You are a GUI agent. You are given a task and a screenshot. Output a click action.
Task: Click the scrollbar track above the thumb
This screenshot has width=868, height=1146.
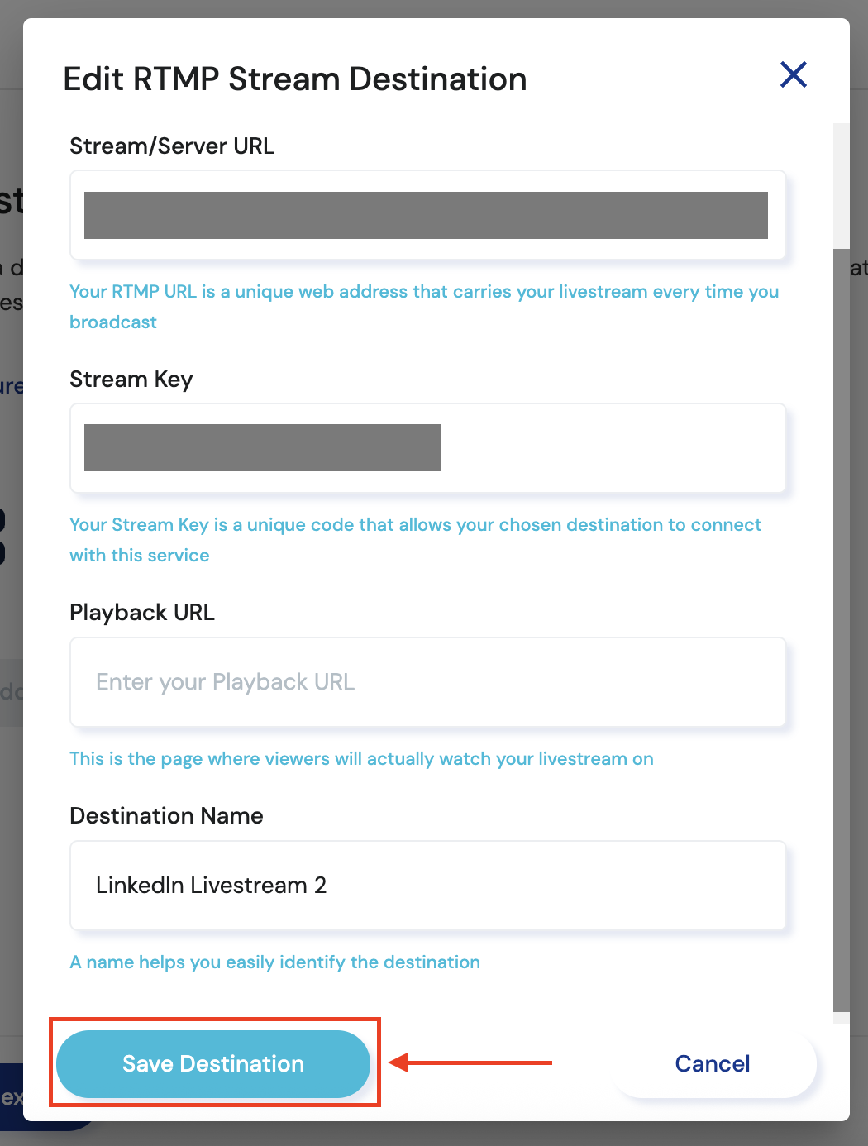(x=842, y=186)
